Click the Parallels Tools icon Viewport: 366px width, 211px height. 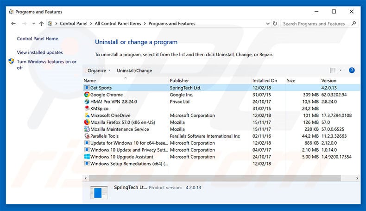pyautogui.click(x=87, y=136)
